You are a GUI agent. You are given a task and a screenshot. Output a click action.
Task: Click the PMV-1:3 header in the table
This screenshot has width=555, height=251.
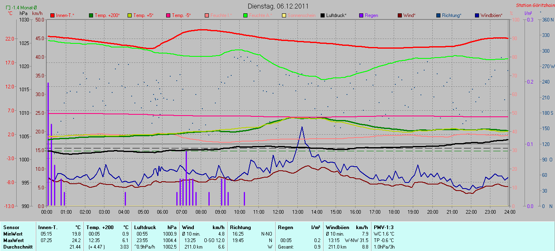point(384,227)
